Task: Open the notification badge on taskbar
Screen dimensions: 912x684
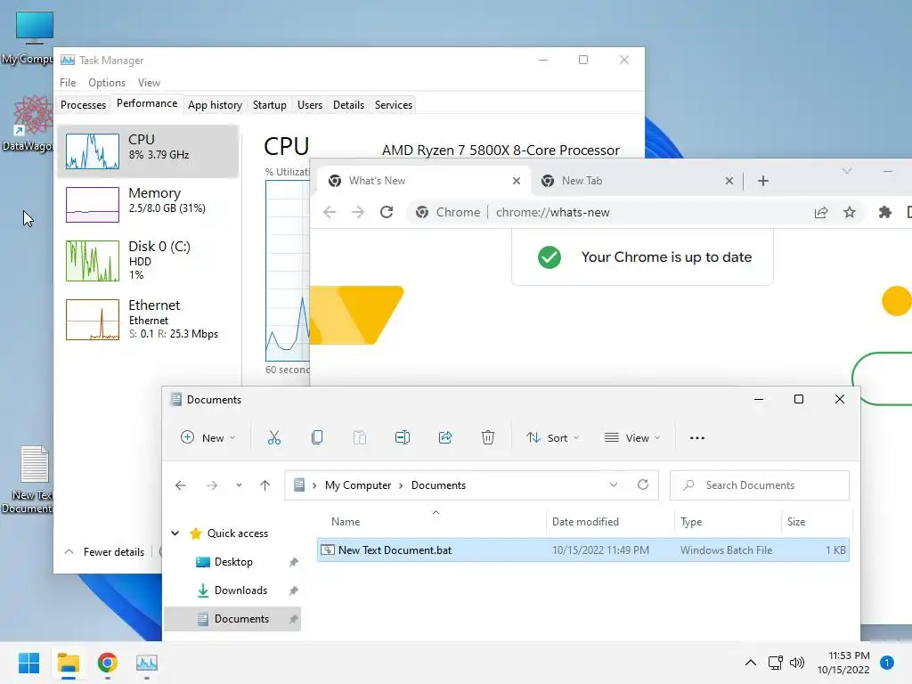Action: click(887, 663)
